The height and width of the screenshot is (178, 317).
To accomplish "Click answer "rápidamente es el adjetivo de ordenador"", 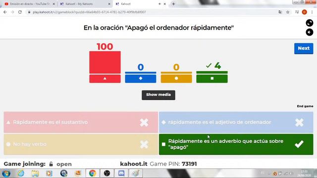I will [236, 122].
